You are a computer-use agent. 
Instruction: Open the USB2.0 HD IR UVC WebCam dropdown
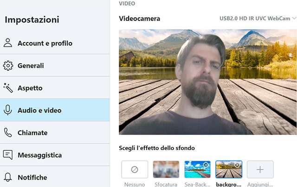258,19
